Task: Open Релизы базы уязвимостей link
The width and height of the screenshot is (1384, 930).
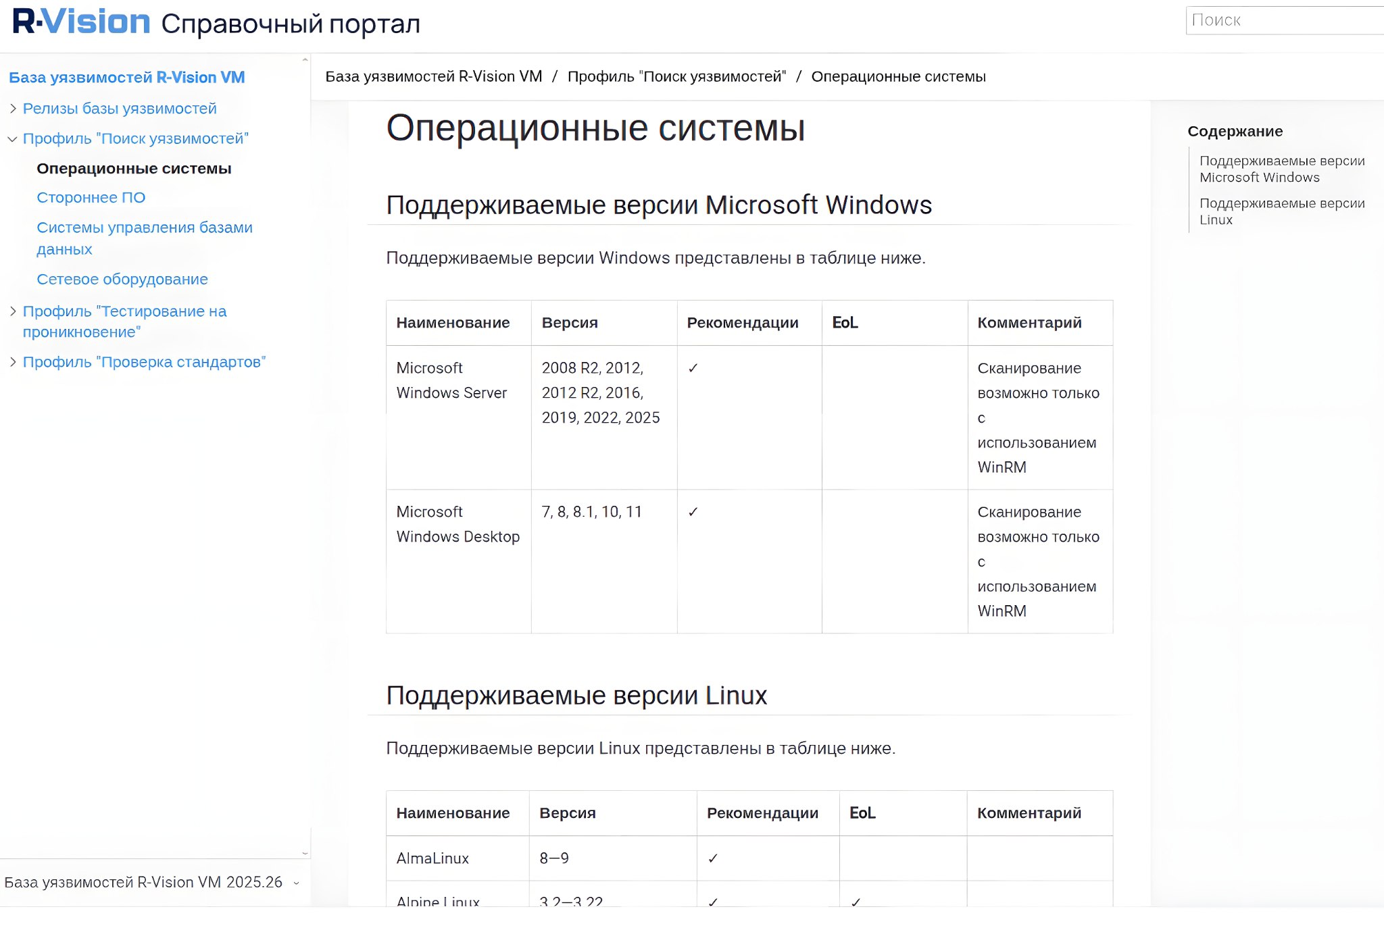Action: pos(120,108)
